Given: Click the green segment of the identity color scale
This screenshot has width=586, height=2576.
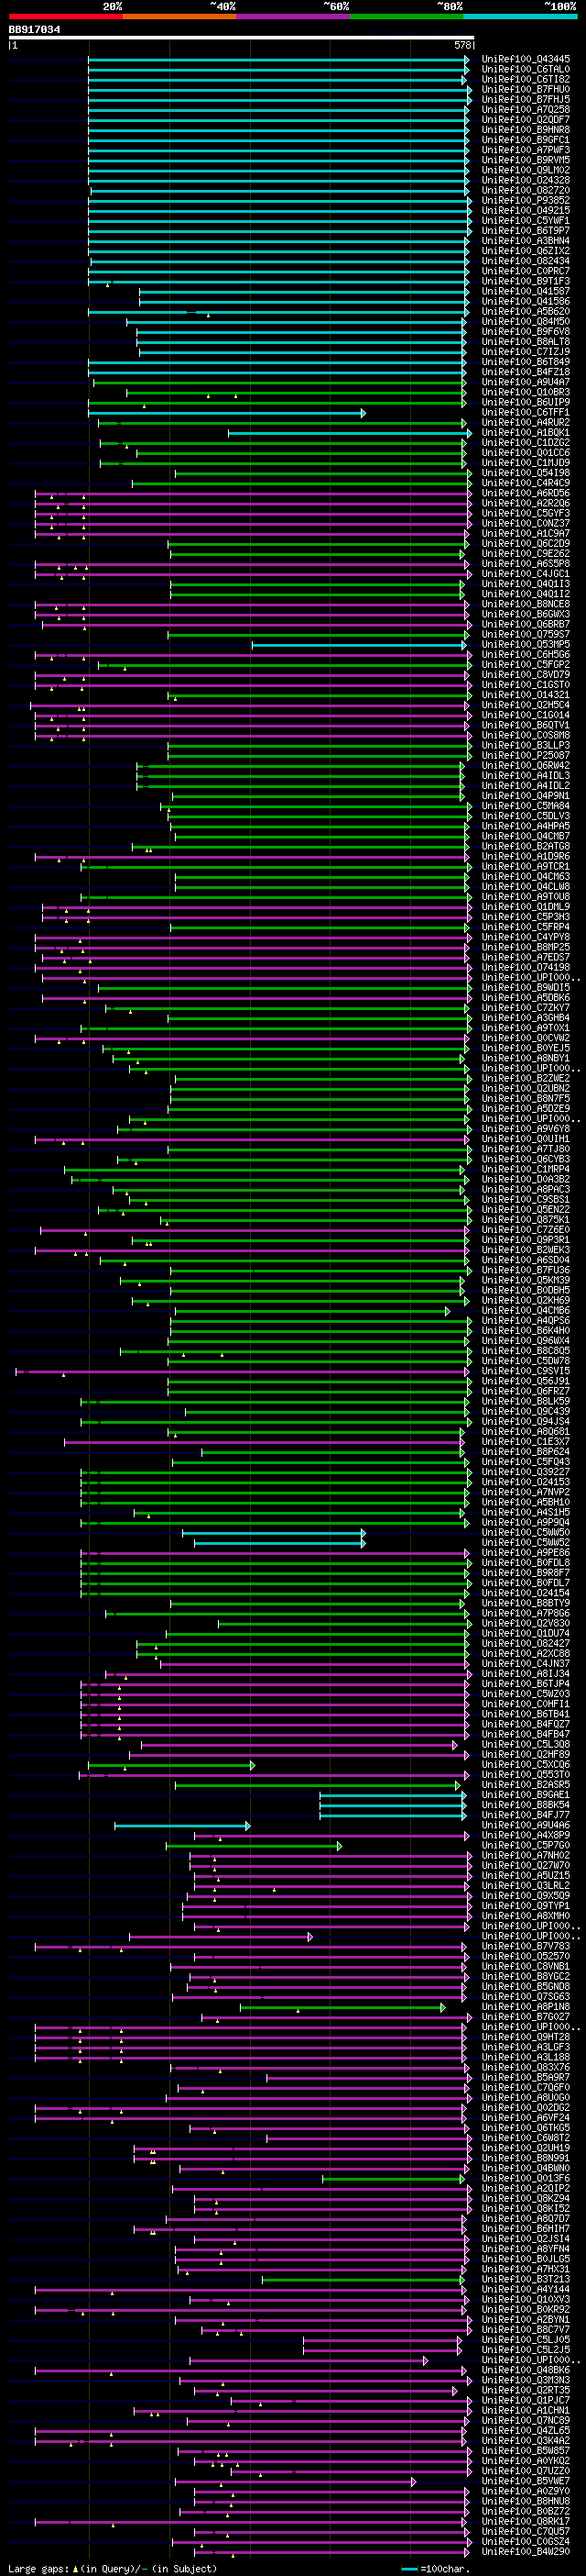Looking at the screenshot, I should (x=407, y=16).
